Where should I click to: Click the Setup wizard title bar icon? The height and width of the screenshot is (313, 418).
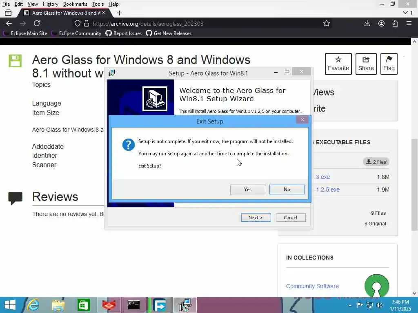click(112, 73)
